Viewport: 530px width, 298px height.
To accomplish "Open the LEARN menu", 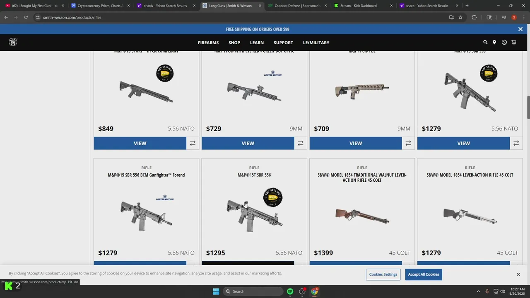I will (257, 43).
